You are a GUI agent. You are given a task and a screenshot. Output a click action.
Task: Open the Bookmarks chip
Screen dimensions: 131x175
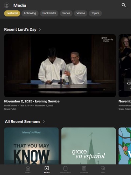coord(49,13)
